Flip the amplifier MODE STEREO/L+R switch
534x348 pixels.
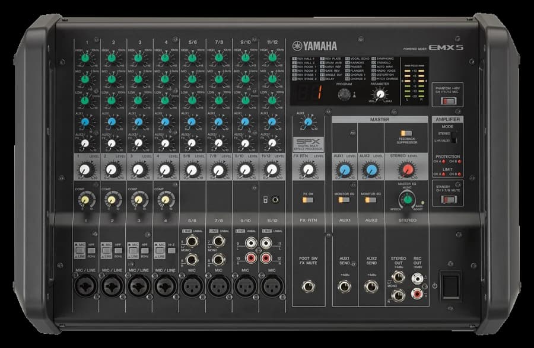tap(453, 137)
